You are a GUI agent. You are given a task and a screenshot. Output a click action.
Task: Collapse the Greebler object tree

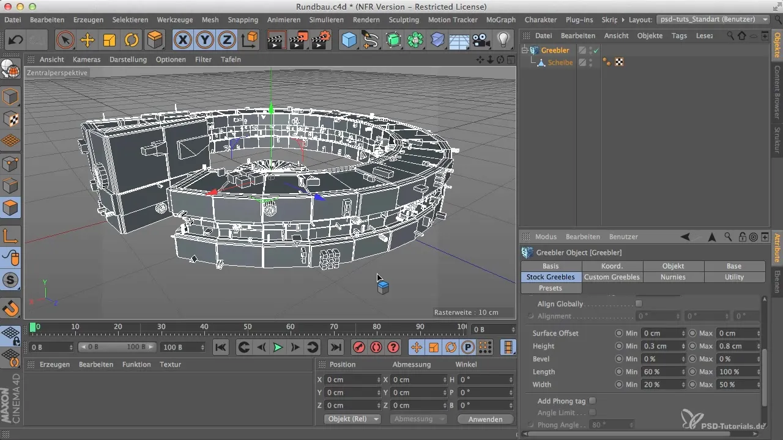pos(525,51)
